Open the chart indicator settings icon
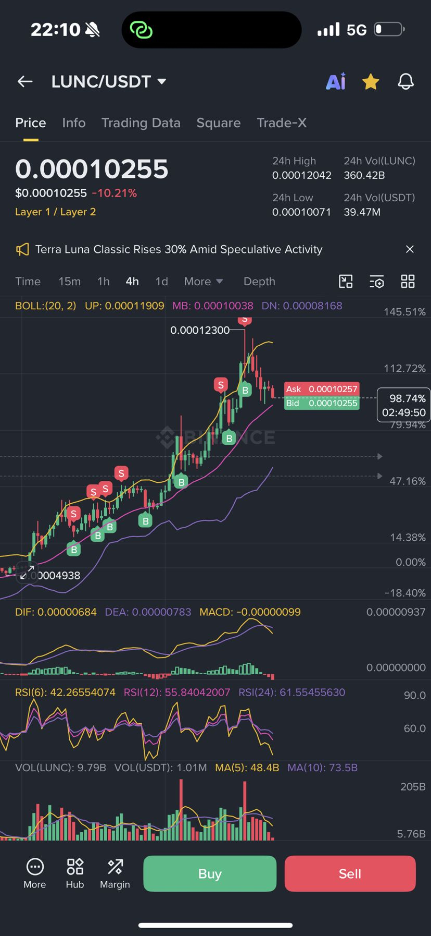The width and height of the screenshot is (431, 936). click(376, 282)
